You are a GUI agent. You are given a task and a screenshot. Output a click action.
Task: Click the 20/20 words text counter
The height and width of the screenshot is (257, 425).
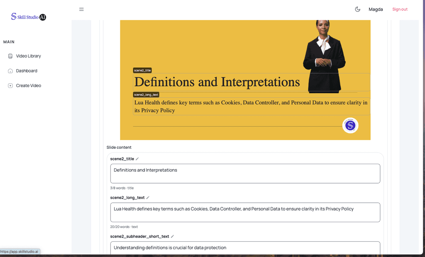[124, 227]
